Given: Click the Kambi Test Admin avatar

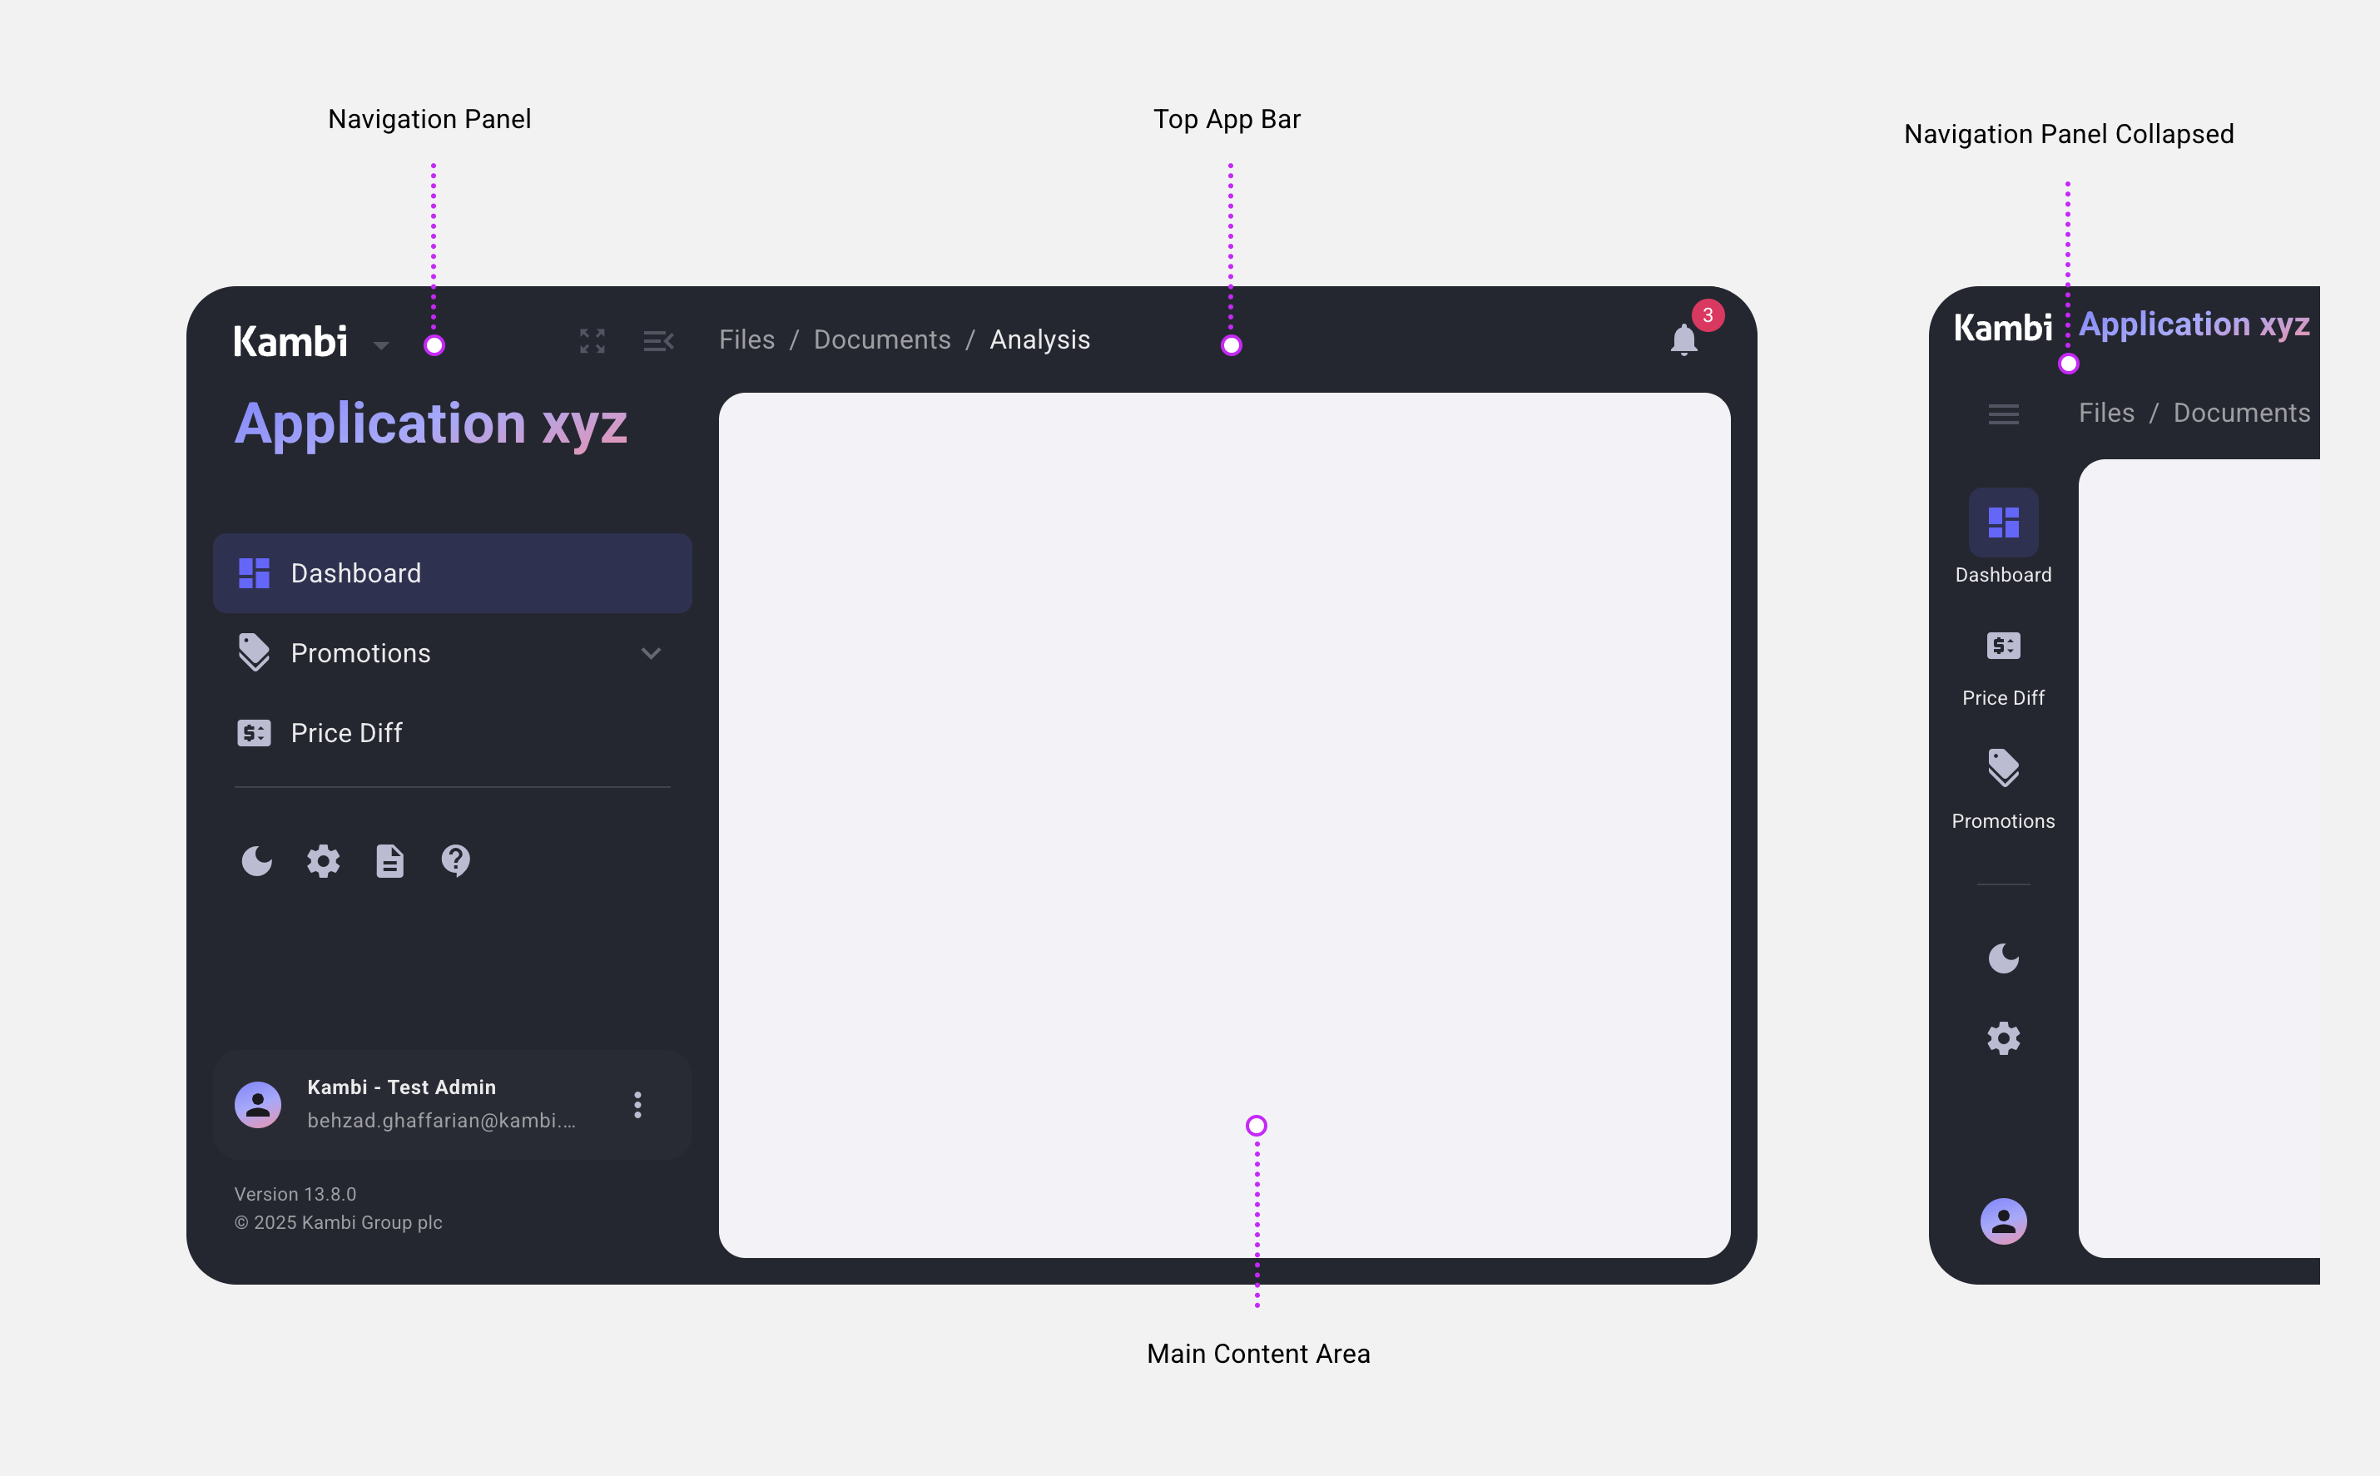Looking at the screenshot, I should pyautogui.click(x=258, y=1105).
